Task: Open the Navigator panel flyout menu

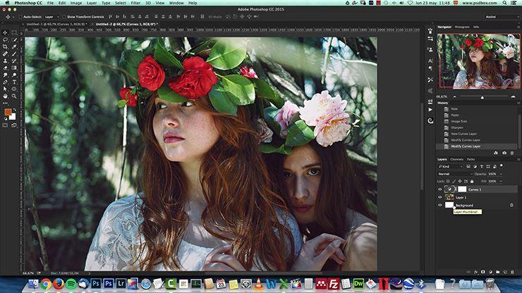Action: click(518, 27)
